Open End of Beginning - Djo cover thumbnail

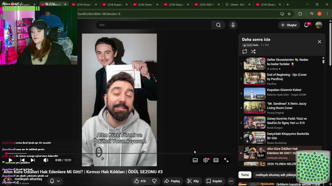pos(254,79)
